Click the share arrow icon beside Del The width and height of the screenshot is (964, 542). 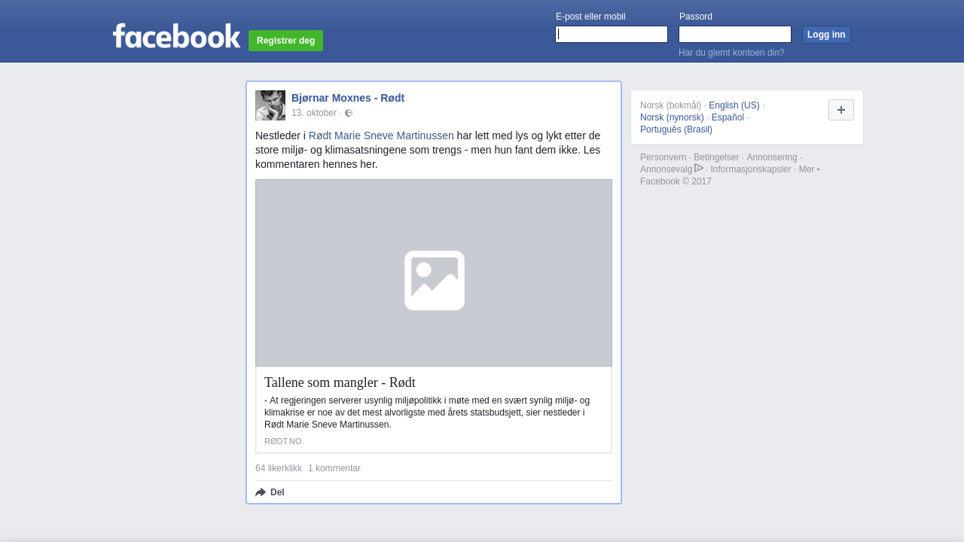pyautogui.click(x=261, y=492)
